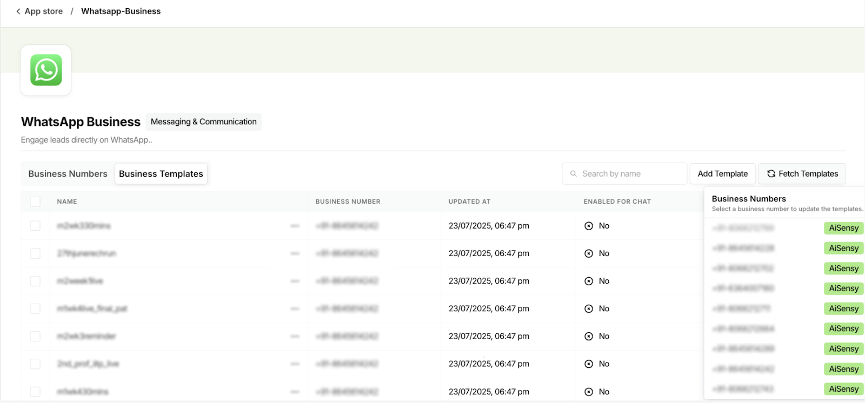Click the crossed-circle icon in the 27thjunerechrun row
The width and height of the screenshot is (865, 403).
tap(589, 253)
